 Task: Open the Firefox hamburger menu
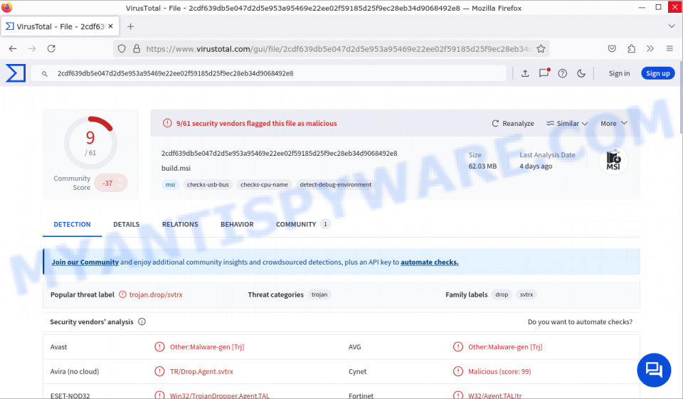point(669,49)
